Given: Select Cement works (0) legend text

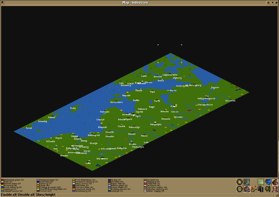Looking at the screenshot, I should click(13, 191).
